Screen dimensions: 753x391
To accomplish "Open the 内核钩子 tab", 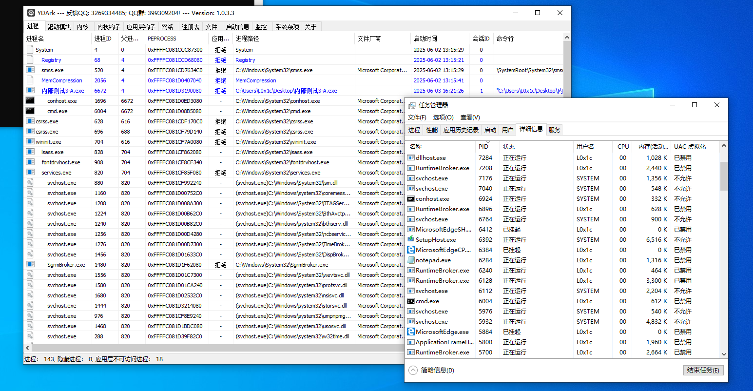I will tap(109, 27).
